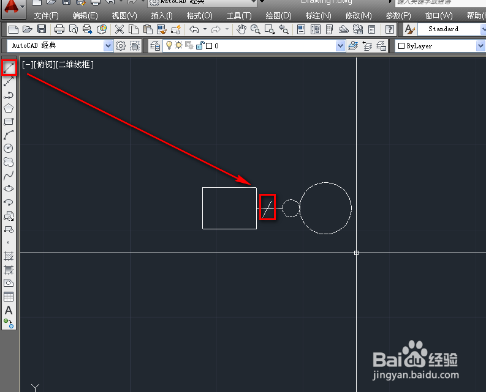Activate Zoom Window tool

click(269, 30)
